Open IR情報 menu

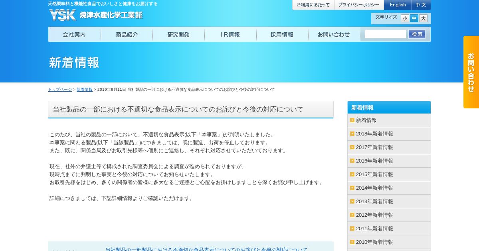coord(230,34)
